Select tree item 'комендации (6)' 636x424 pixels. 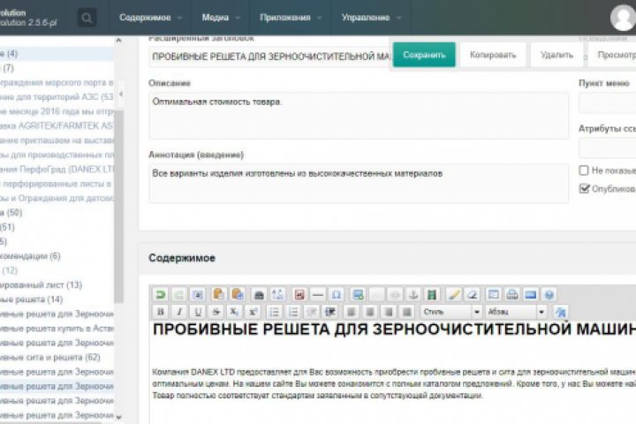(30, 256)
